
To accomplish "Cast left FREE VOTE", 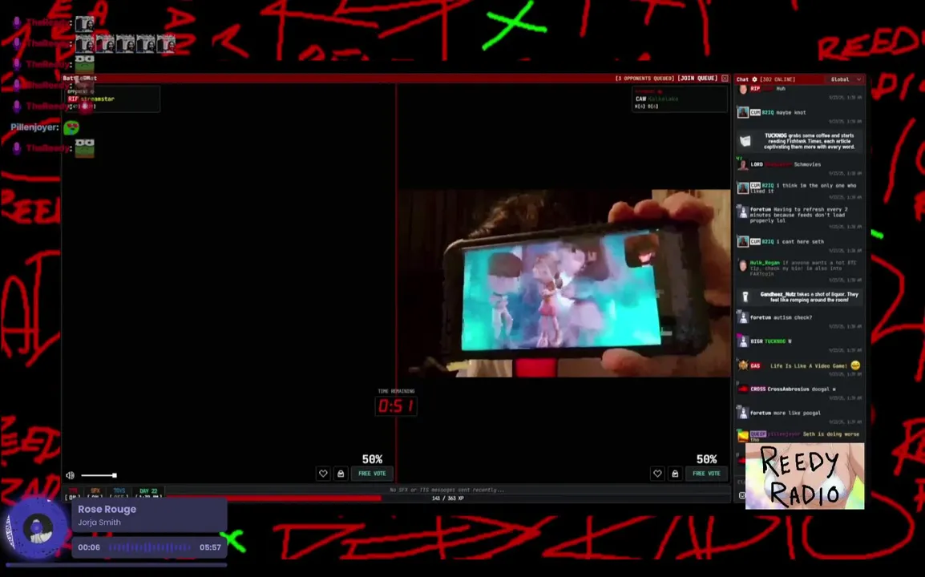I will tap(372, 473).
